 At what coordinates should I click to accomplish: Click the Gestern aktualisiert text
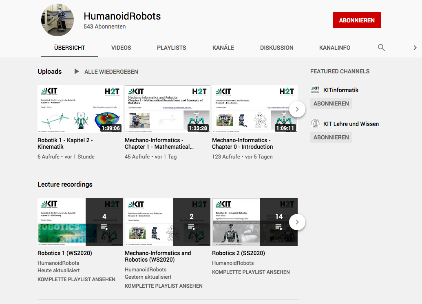[x=148, y=277]
